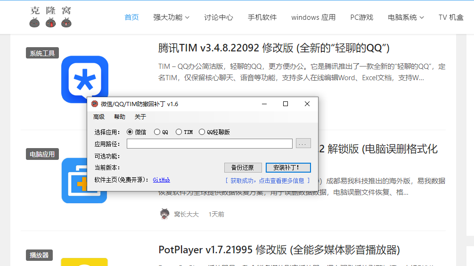Click the 当前版本 label
Screen dimensions: 474x266
[107, 167]
